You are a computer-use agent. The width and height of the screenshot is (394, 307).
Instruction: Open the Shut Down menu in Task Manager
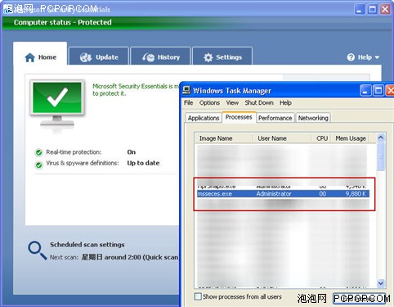pyautogui.click(x=259, y=103)
